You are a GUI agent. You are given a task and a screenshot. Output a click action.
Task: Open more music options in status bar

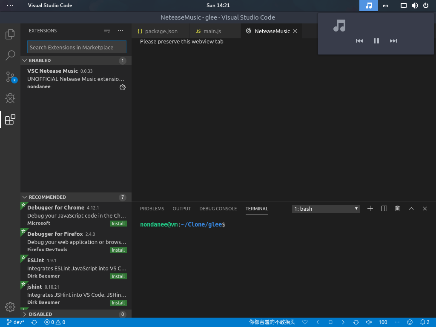point(397,322)
